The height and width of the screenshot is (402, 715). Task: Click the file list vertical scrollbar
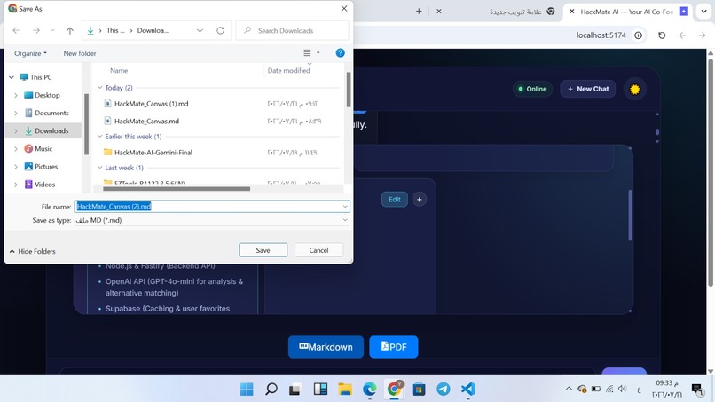[x=349, y=90]
